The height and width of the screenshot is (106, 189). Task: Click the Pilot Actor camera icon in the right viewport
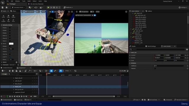(x=95, y=15)
